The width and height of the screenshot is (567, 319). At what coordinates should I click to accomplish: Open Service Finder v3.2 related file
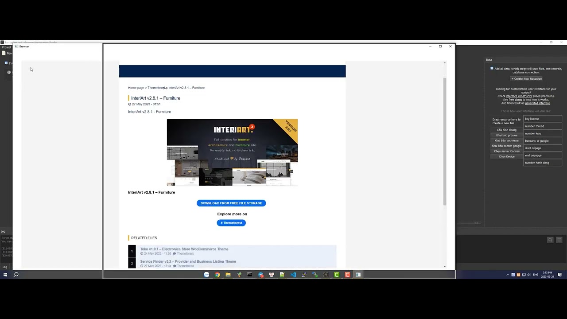point(188,261)
